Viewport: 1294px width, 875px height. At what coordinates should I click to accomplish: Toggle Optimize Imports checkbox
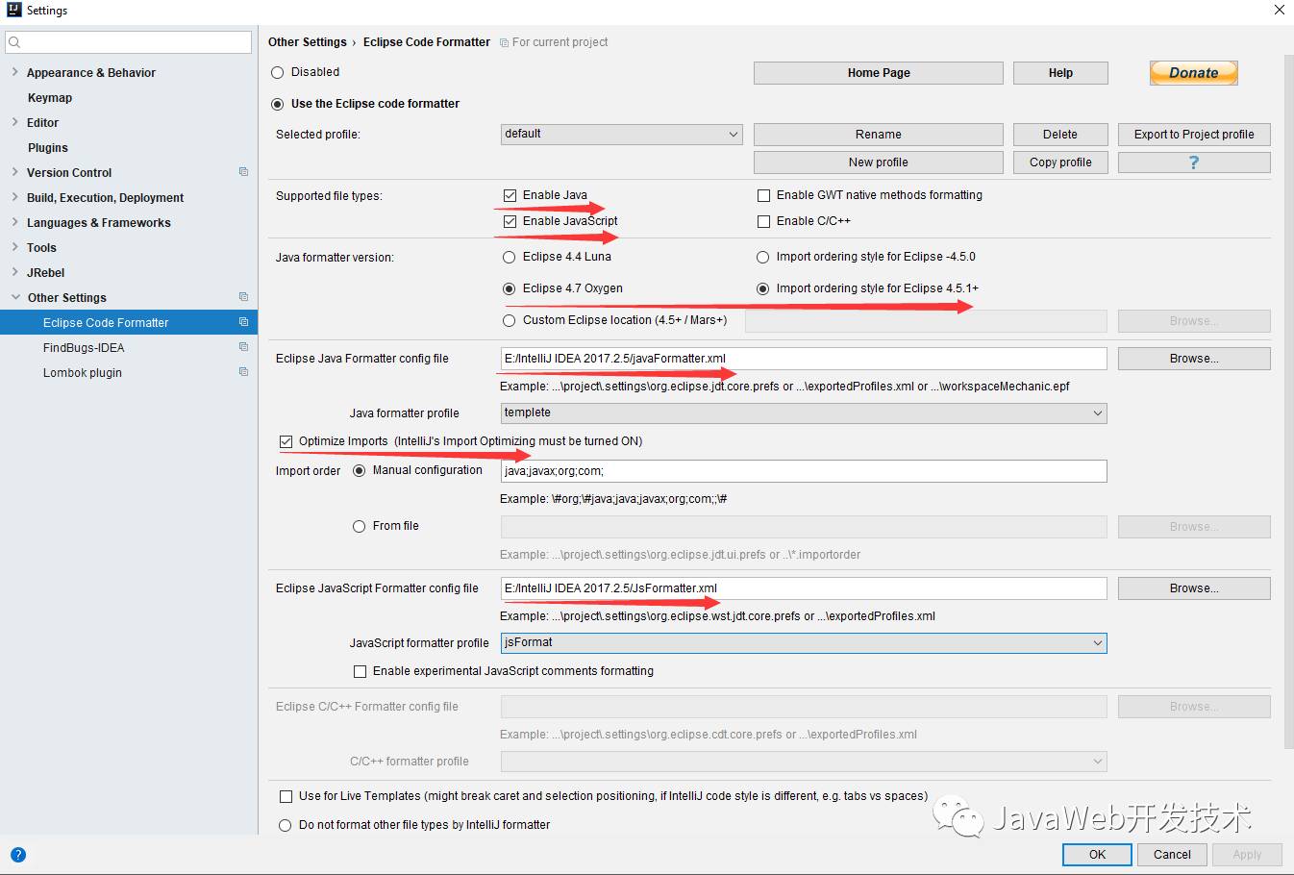coord(286,441)
